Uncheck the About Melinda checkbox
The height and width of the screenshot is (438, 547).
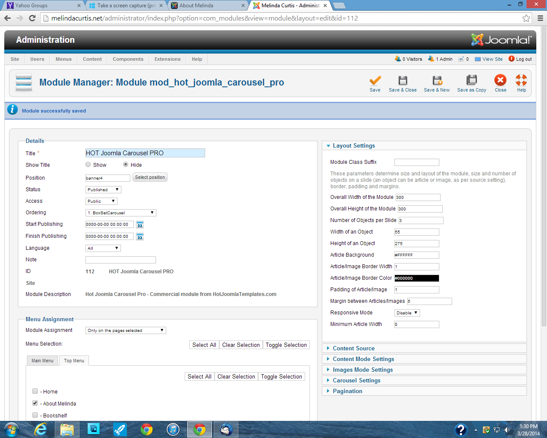tap(35, 403)
